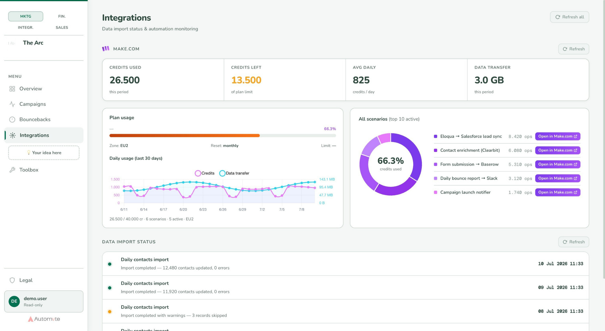Open the Overview menu item

click(44, 89)
